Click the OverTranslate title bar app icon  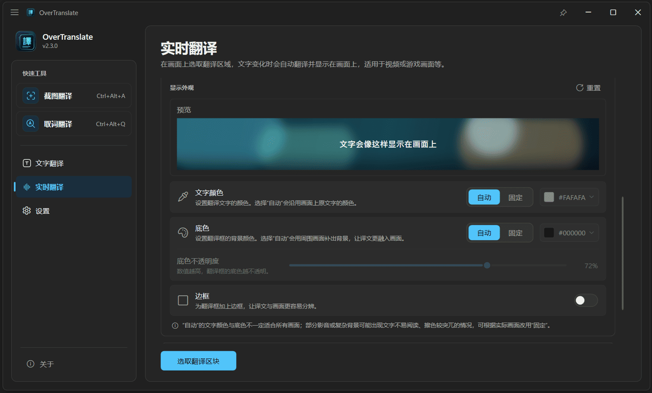pos(31,13)
